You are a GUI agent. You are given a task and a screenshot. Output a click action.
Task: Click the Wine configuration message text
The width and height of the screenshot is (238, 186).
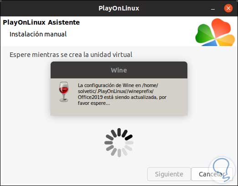coord(122,94)
